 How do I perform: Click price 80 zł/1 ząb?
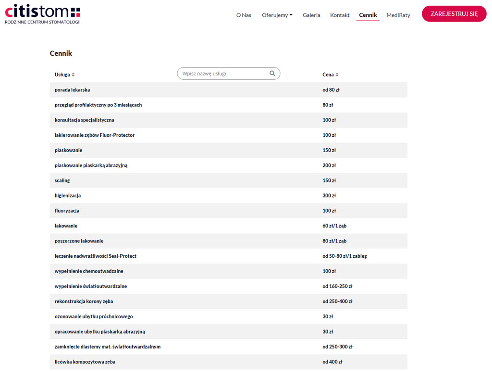(x=334, y=241)
